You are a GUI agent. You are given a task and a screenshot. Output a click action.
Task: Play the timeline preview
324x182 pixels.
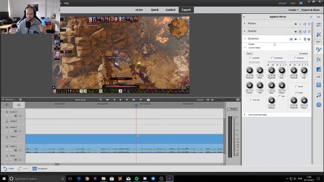click(x=120, y=100)
